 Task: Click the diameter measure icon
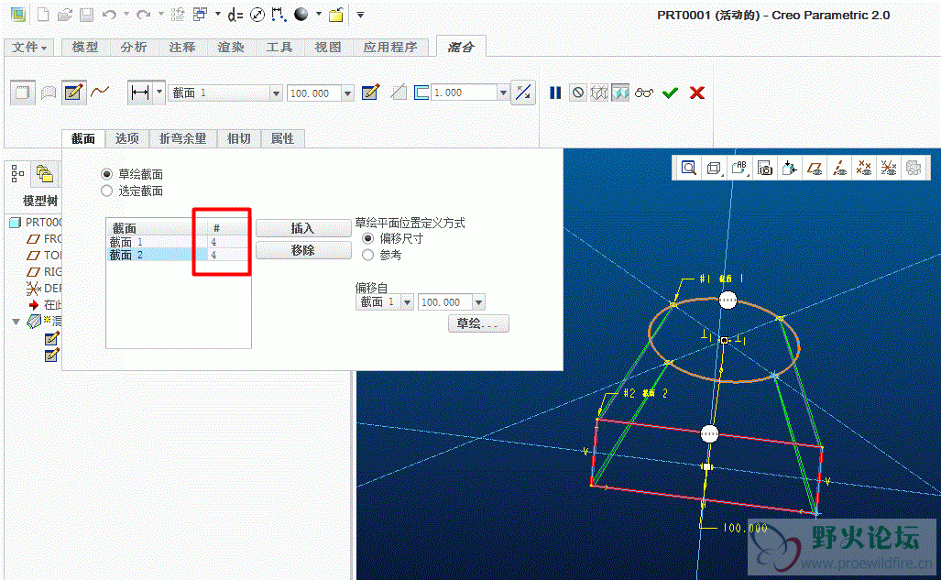257,15
